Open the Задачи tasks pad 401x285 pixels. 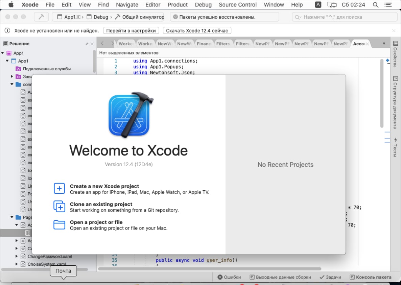[x=330, y=277]
